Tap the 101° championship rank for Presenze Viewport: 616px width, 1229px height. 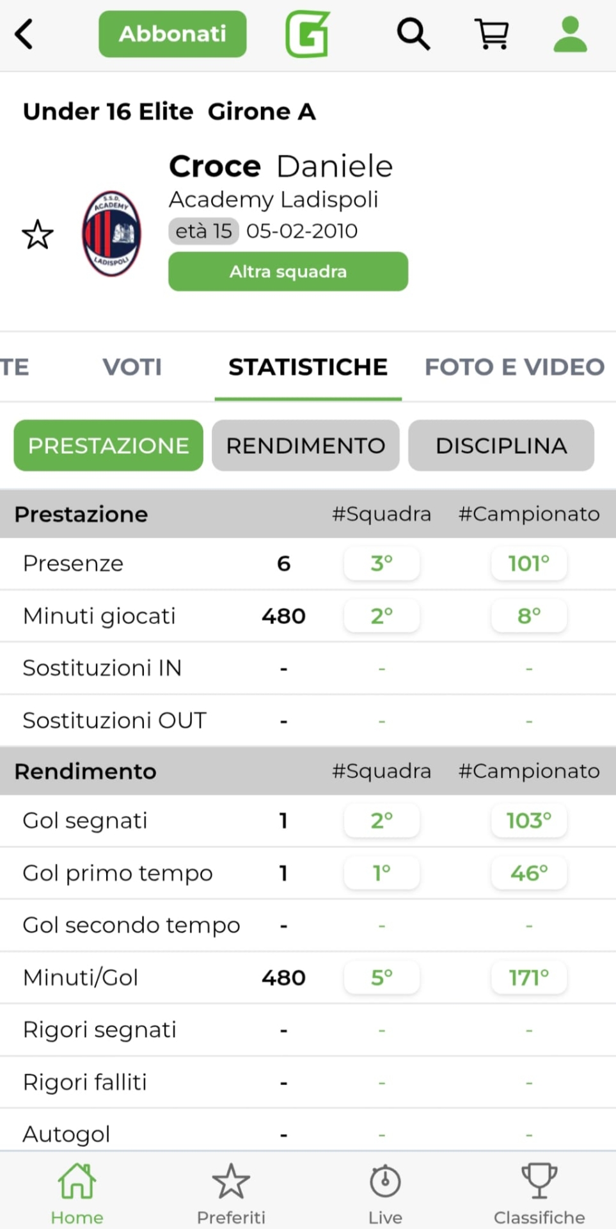(529, 563)
